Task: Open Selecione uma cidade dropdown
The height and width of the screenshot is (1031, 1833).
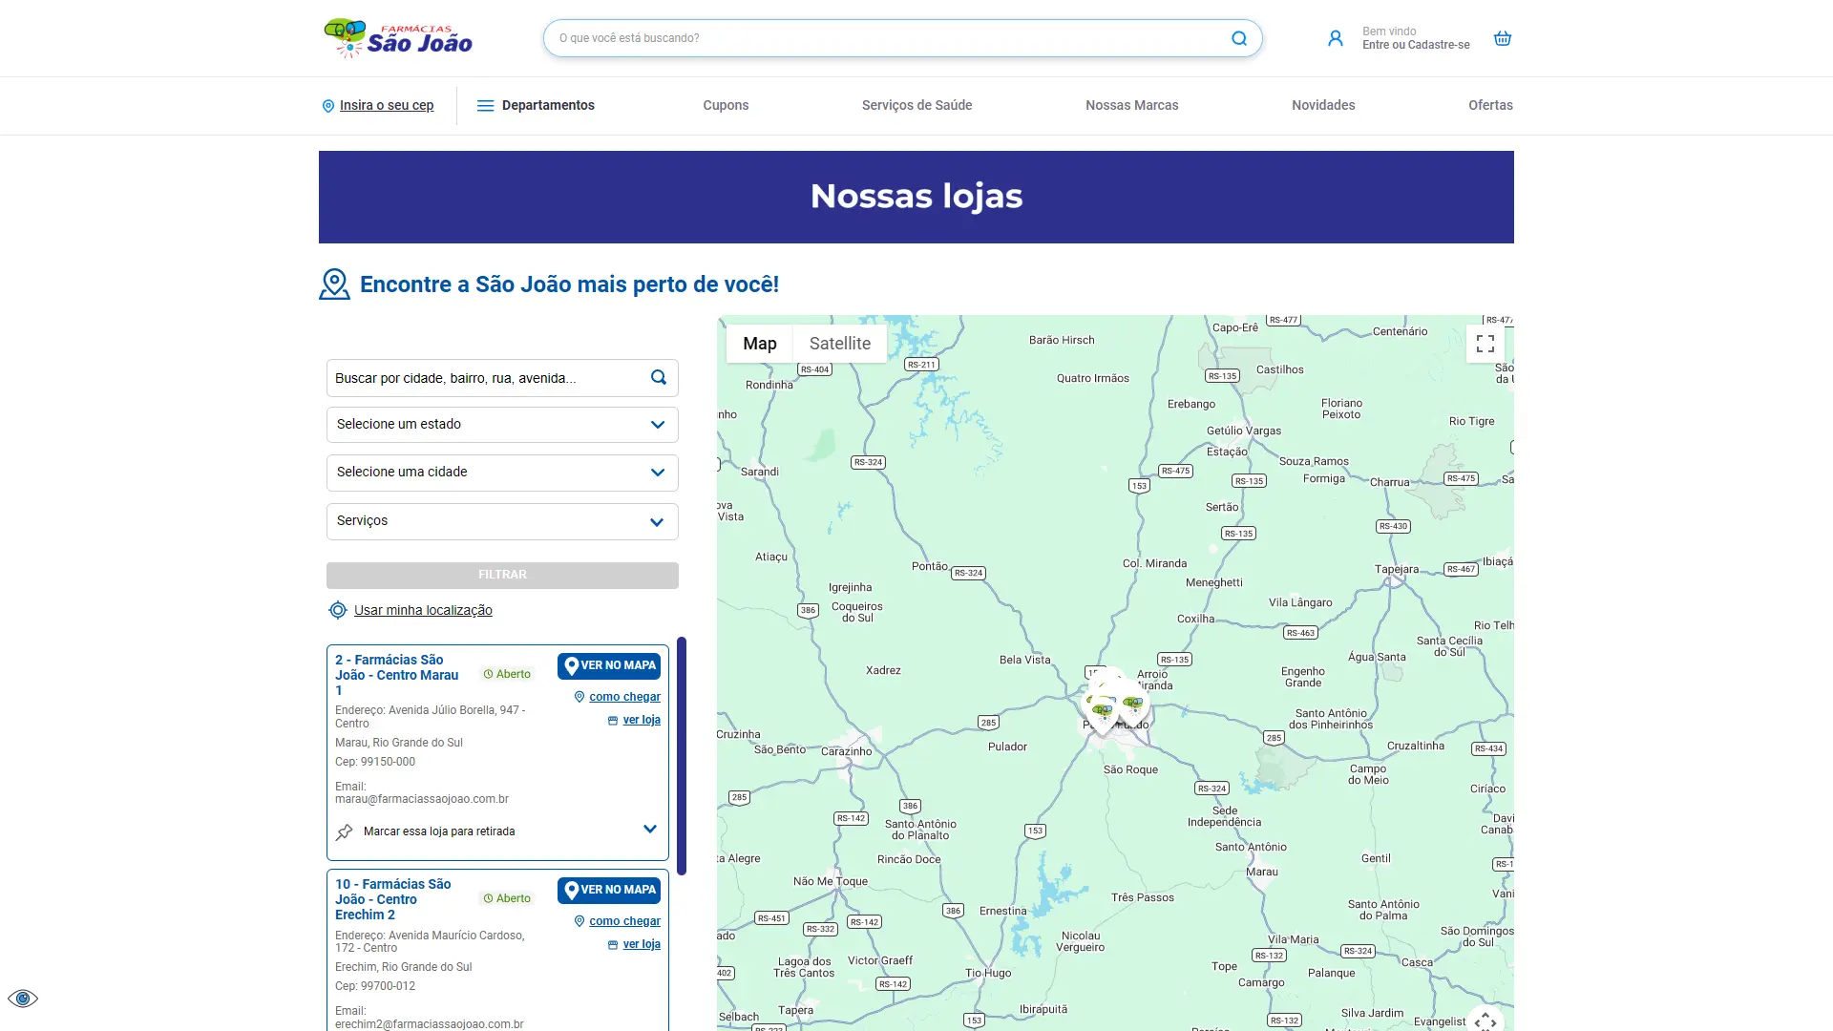Action: [502, 473]
